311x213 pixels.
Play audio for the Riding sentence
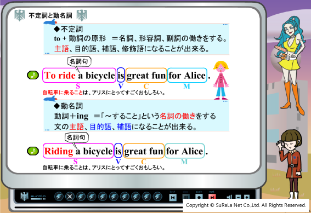click(x=33, y=151)
